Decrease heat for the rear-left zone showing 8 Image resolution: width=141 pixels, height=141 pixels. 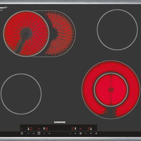(44, 133)
